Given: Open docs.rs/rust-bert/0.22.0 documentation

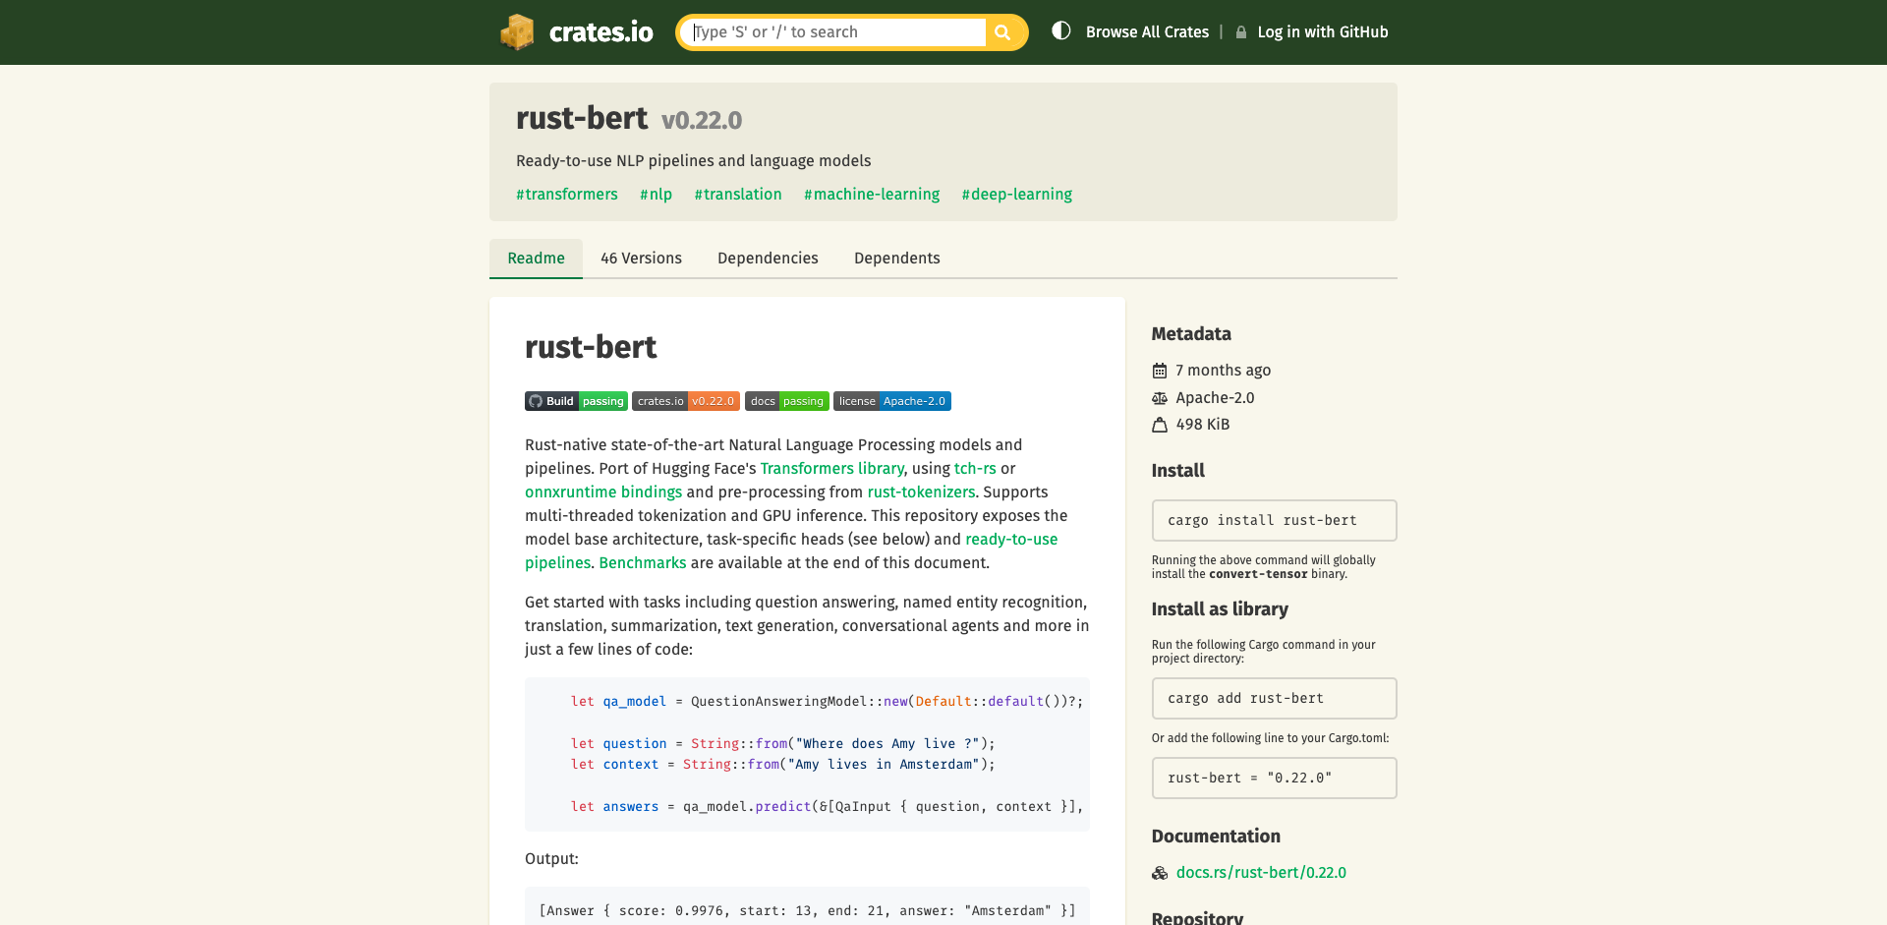Looking at the screenshot, I should pos(1262,872).
